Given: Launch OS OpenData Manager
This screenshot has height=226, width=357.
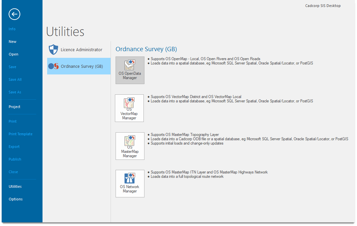Looking at the screenshot, I should [x=130, y=70].
